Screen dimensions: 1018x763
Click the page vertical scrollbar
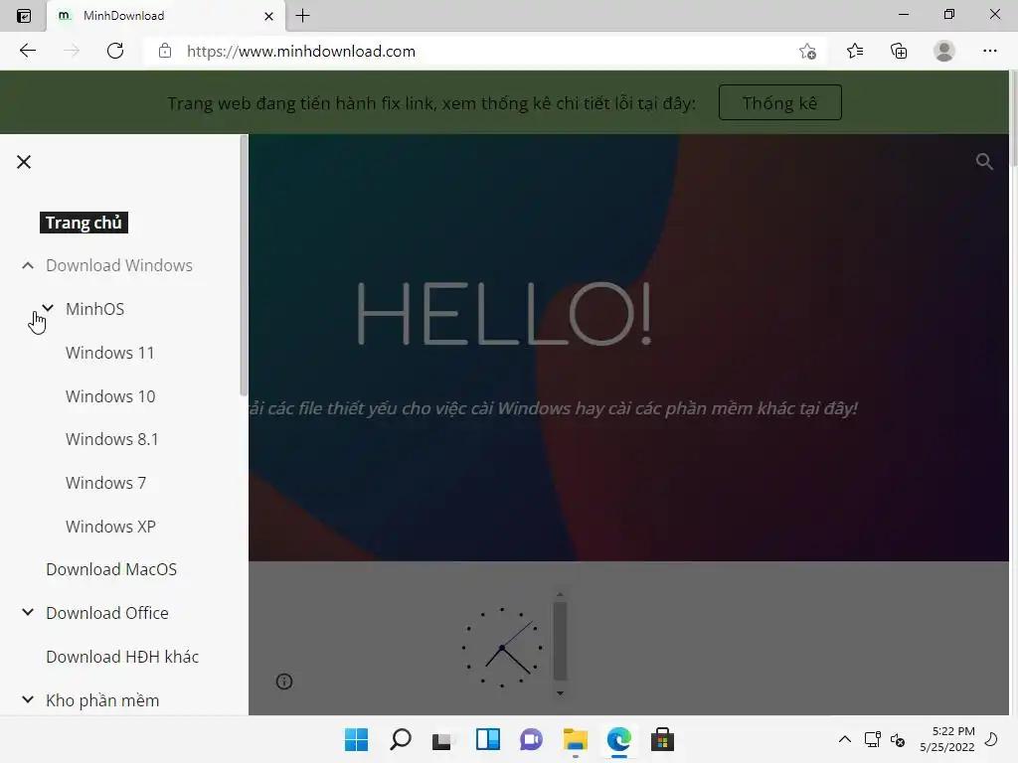(x=1013, y=120)
